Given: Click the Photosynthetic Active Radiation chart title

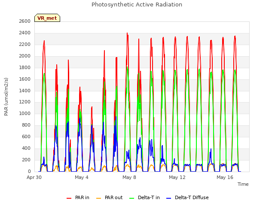Looking at the screenshot, I should pyautogui.click(x=137, y=5).
